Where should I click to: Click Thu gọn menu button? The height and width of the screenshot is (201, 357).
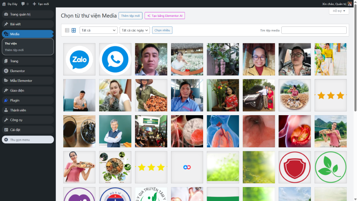pos(28,139)
